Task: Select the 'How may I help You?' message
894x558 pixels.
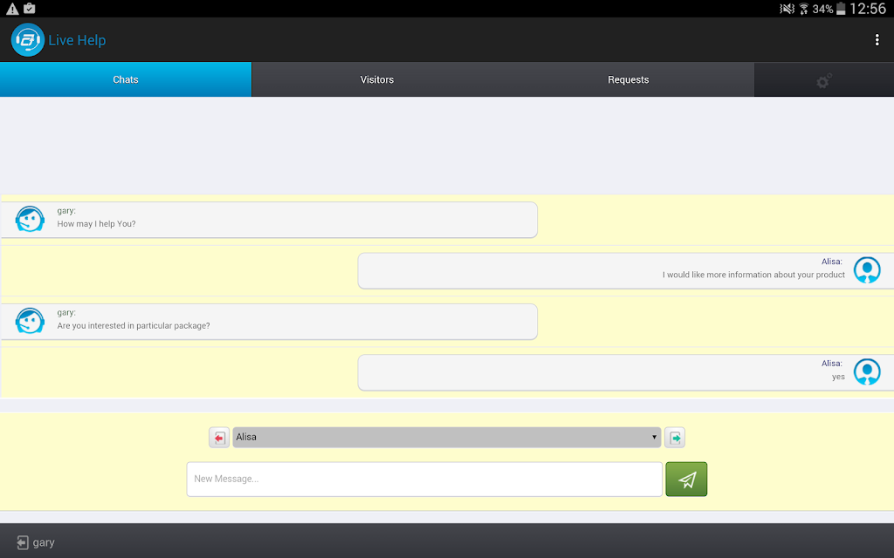Action: coord(269,220)
